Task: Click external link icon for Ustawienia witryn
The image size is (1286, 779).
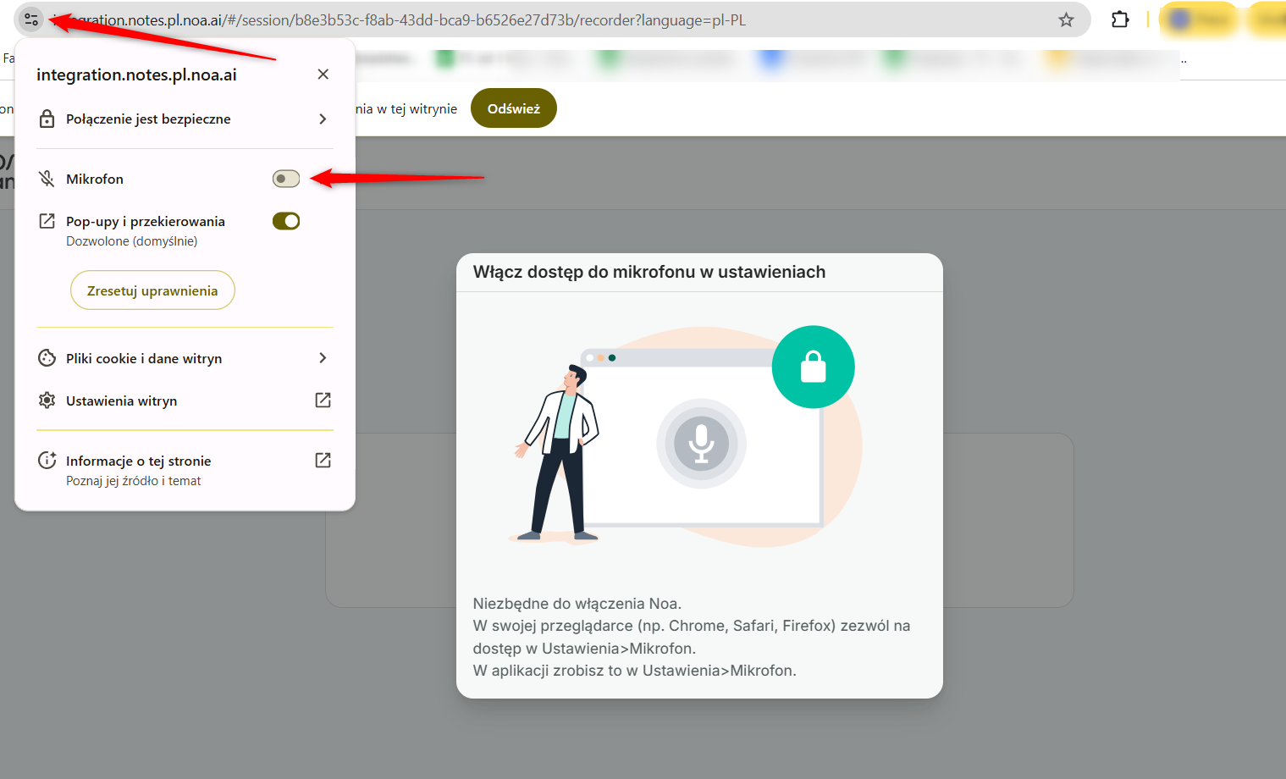Action: coord(323,401)
